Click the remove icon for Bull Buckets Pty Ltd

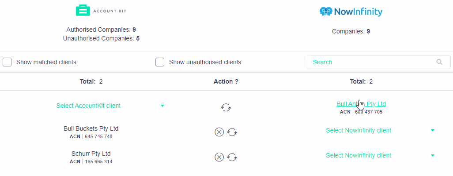(x=219, y=132)
